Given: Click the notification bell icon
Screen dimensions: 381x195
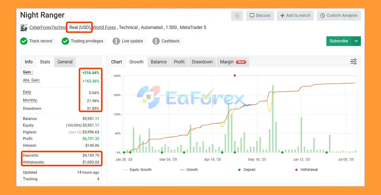Looking at the screenshot, I should (x=237, y=15).
